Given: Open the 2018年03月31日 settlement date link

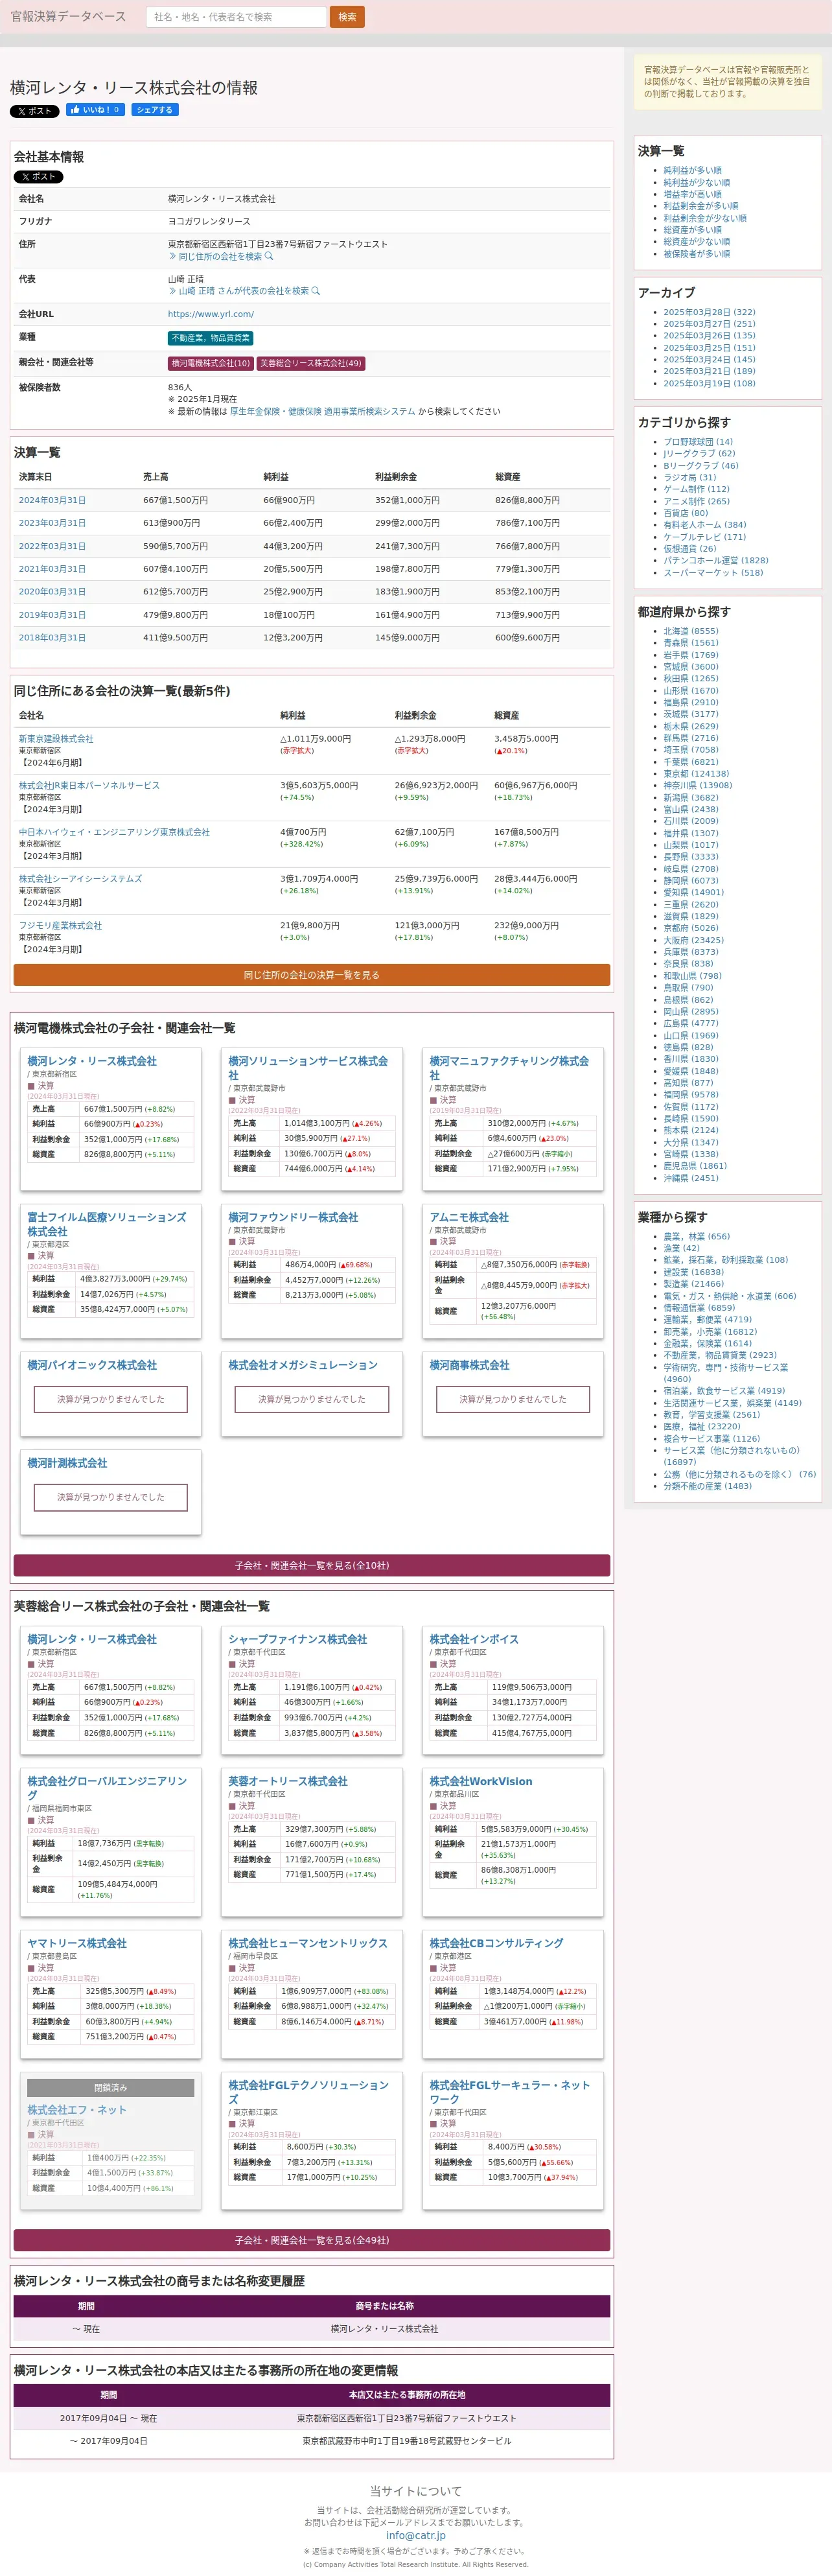Looking at the screenshot, I should [x=52, y=638].
